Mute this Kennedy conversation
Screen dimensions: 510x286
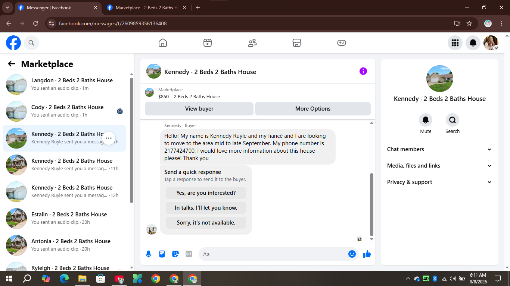click(x=426, y=120)
